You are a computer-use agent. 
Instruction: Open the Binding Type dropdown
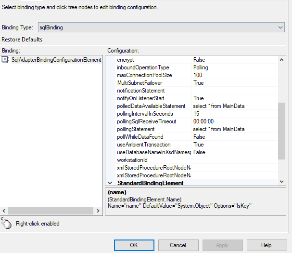pyautogui.click(x=280, y=27)
